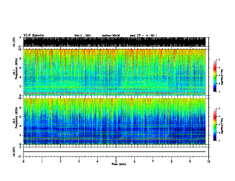Image resolution: width=235 pixels, height=181 pixels.
Task: Click the "-3" label on ch.2 colorbar
Action: pos(219,109)
